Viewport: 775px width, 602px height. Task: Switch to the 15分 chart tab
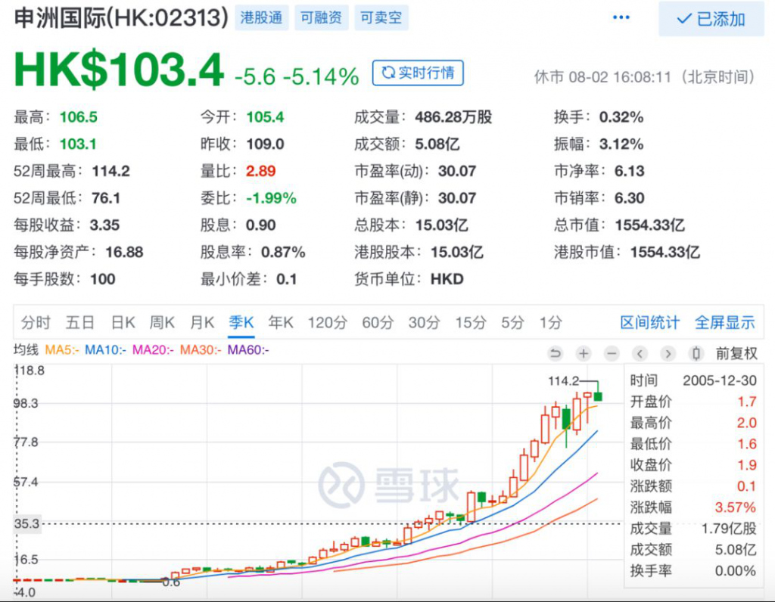click(471, 322)
